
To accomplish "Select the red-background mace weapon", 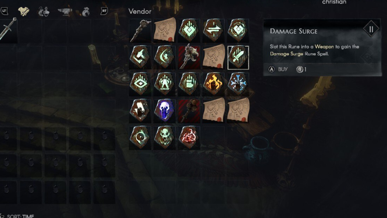I will tap(189, 111).
